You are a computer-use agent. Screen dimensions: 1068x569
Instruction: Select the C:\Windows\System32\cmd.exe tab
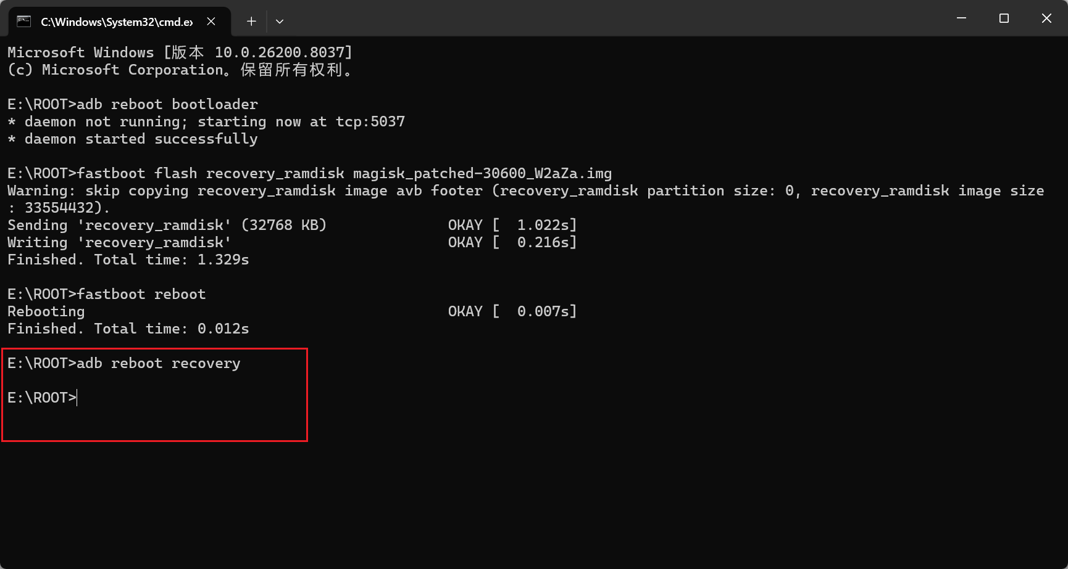[x=116, y=22]
